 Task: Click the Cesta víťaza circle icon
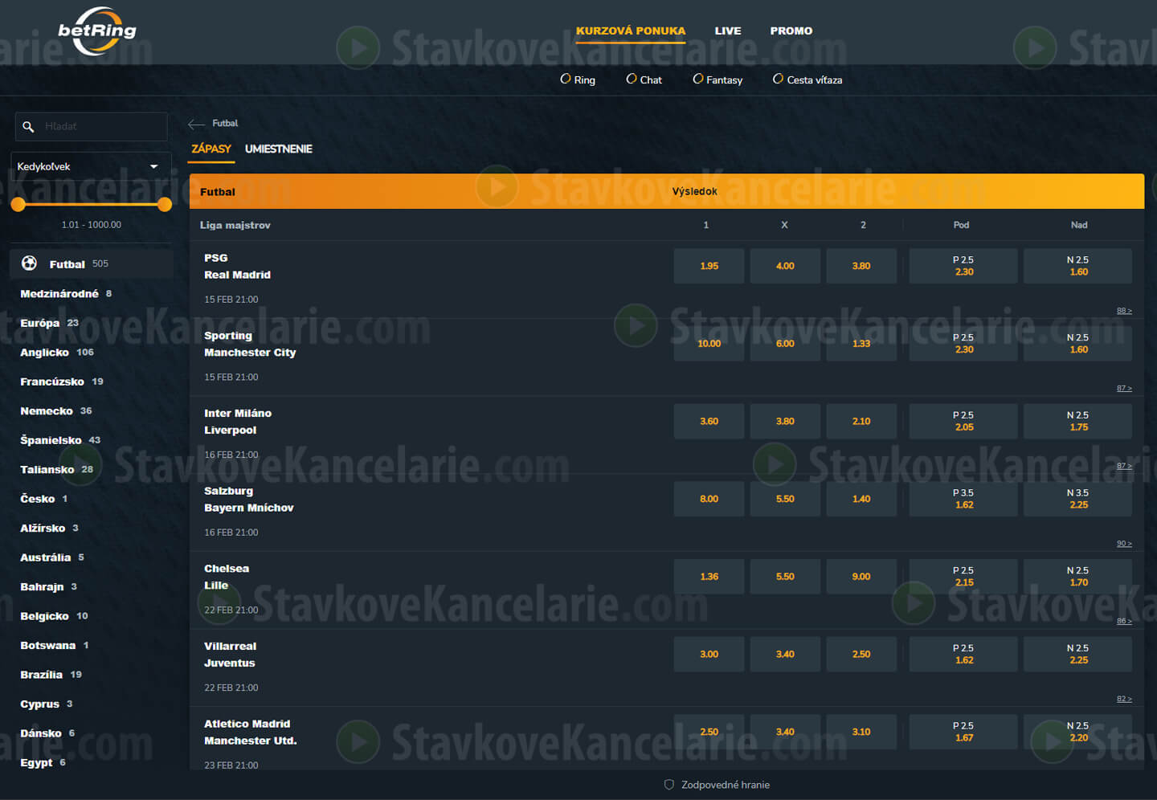[778, 79]
